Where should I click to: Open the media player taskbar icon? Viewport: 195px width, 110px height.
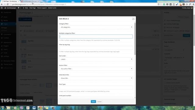[15, 108]
